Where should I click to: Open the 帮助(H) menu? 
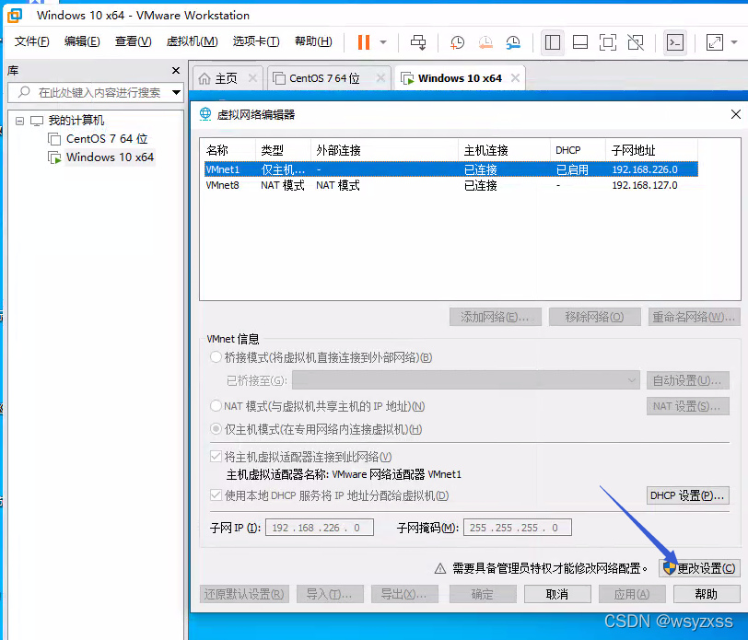tap(313, 41)
